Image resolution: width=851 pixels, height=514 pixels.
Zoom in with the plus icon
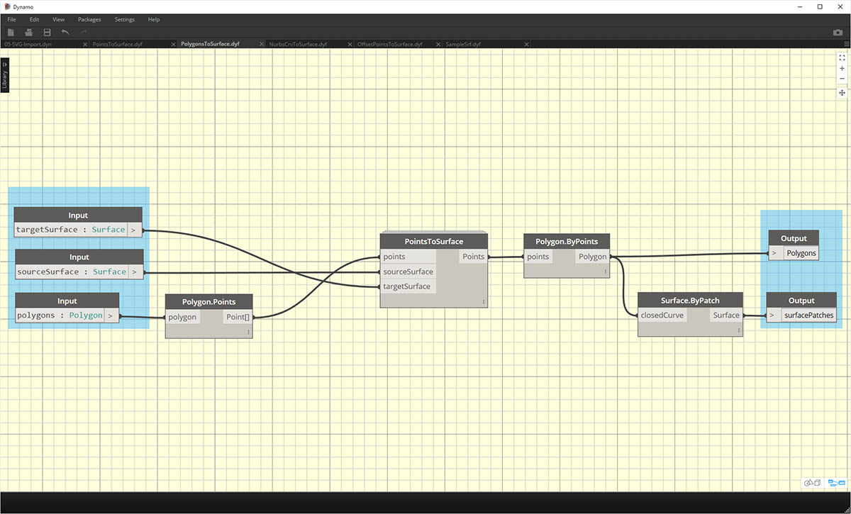coord(842,69)
